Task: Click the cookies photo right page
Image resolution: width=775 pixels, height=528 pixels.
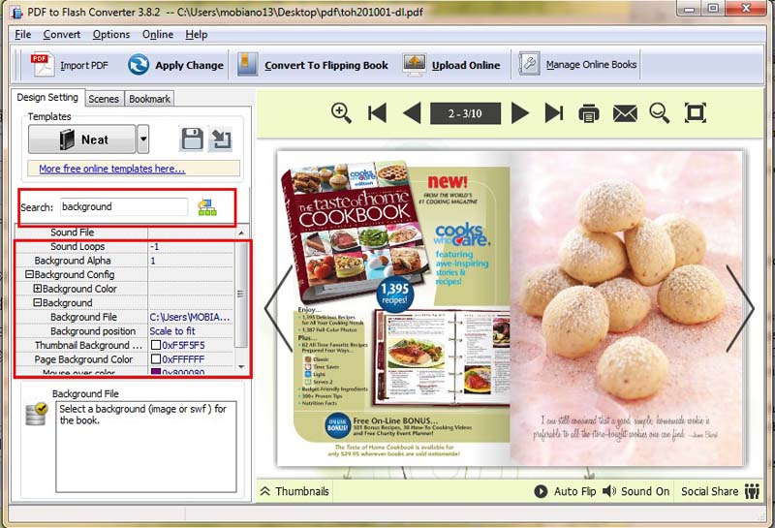Action: pos(626,308)
